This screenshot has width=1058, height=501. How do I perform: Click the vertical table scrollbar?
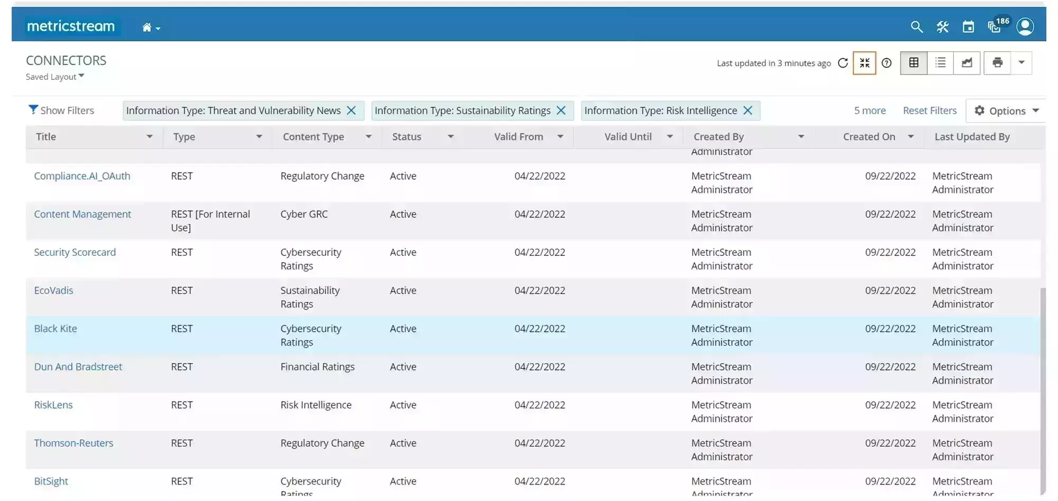(1043, 391)
